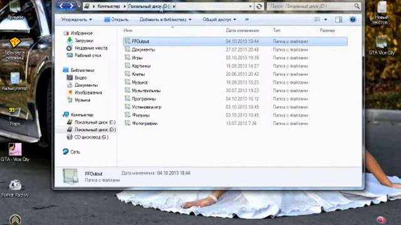Select the Format Factory desktop icon

[x=15, y=188]
